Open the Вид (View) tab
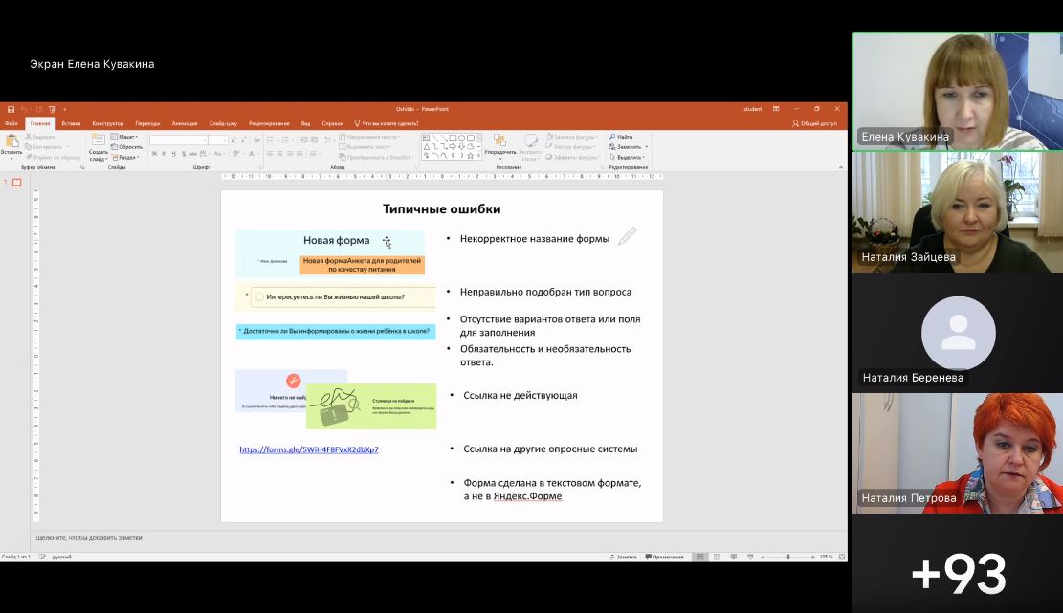1063x613 pixels. [x=306, y=124]
